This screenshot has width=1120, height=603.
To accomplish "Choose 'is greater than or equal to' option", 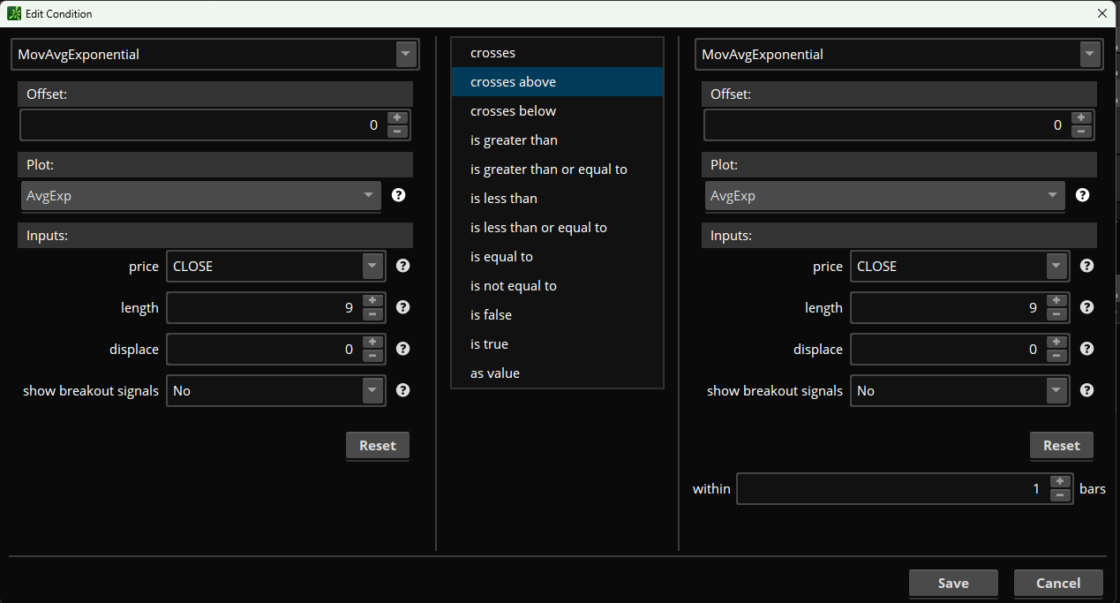I will 548,170.
